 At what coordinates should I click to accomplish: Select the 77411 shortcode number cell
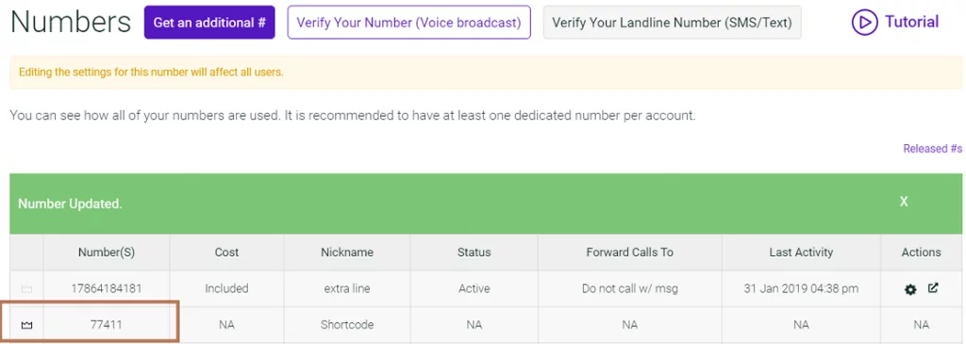pyautogui.click(x=107, y=325)
